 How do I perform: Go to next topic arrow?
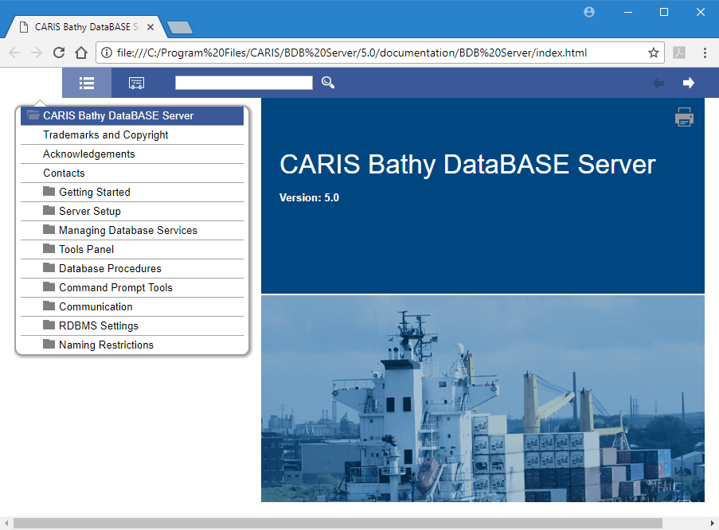[689, 83]
